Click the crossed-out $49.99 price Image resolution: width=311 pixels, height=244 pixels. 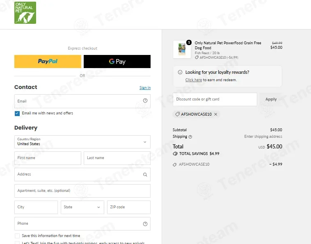coord(277,43)
